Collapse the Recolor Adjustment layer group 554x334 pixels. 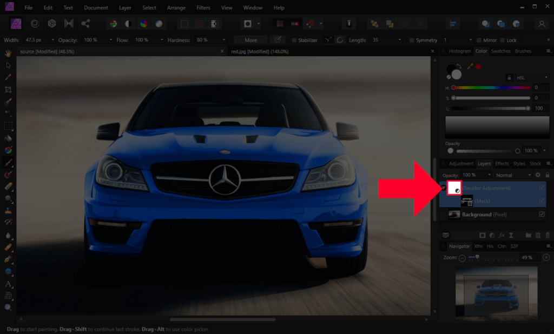pyautogui.click(x=444, y=188)
